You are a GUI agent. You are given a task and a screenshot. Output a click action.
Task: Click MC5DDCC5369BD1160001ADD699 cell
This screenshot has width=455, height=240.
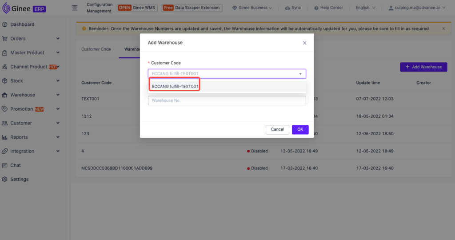point(117,168)
